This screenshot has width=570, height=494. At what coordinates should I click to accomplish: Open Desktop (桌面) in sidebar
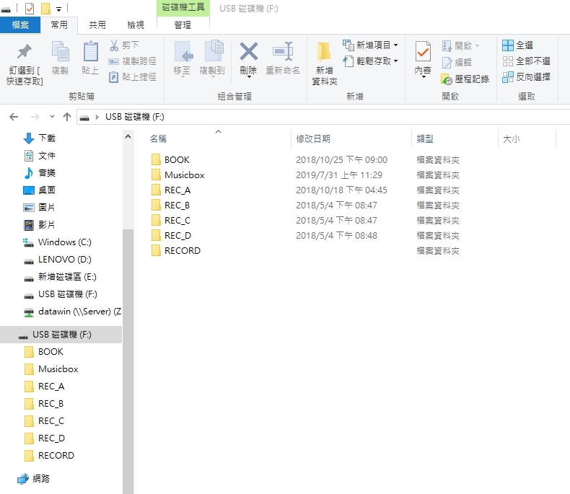(39, 190)
